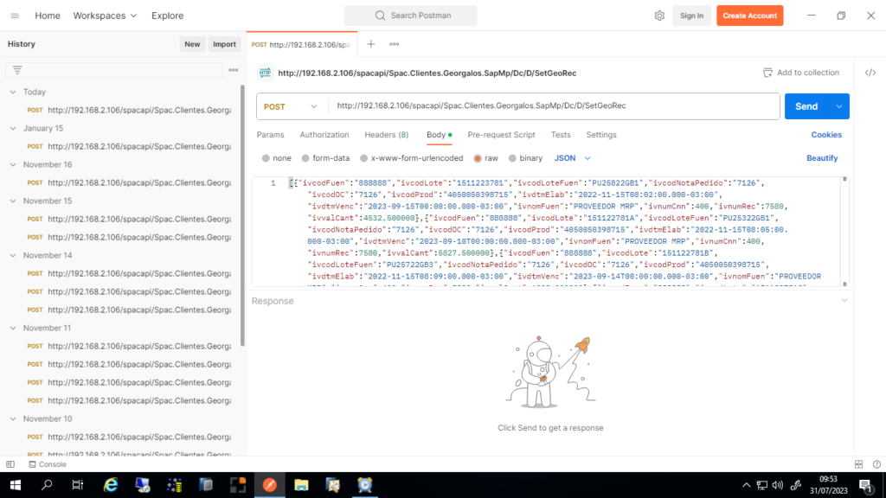886x498 pixels.
Task: Click the History sidebar vertical scrollbar
Action: point(242,214)
